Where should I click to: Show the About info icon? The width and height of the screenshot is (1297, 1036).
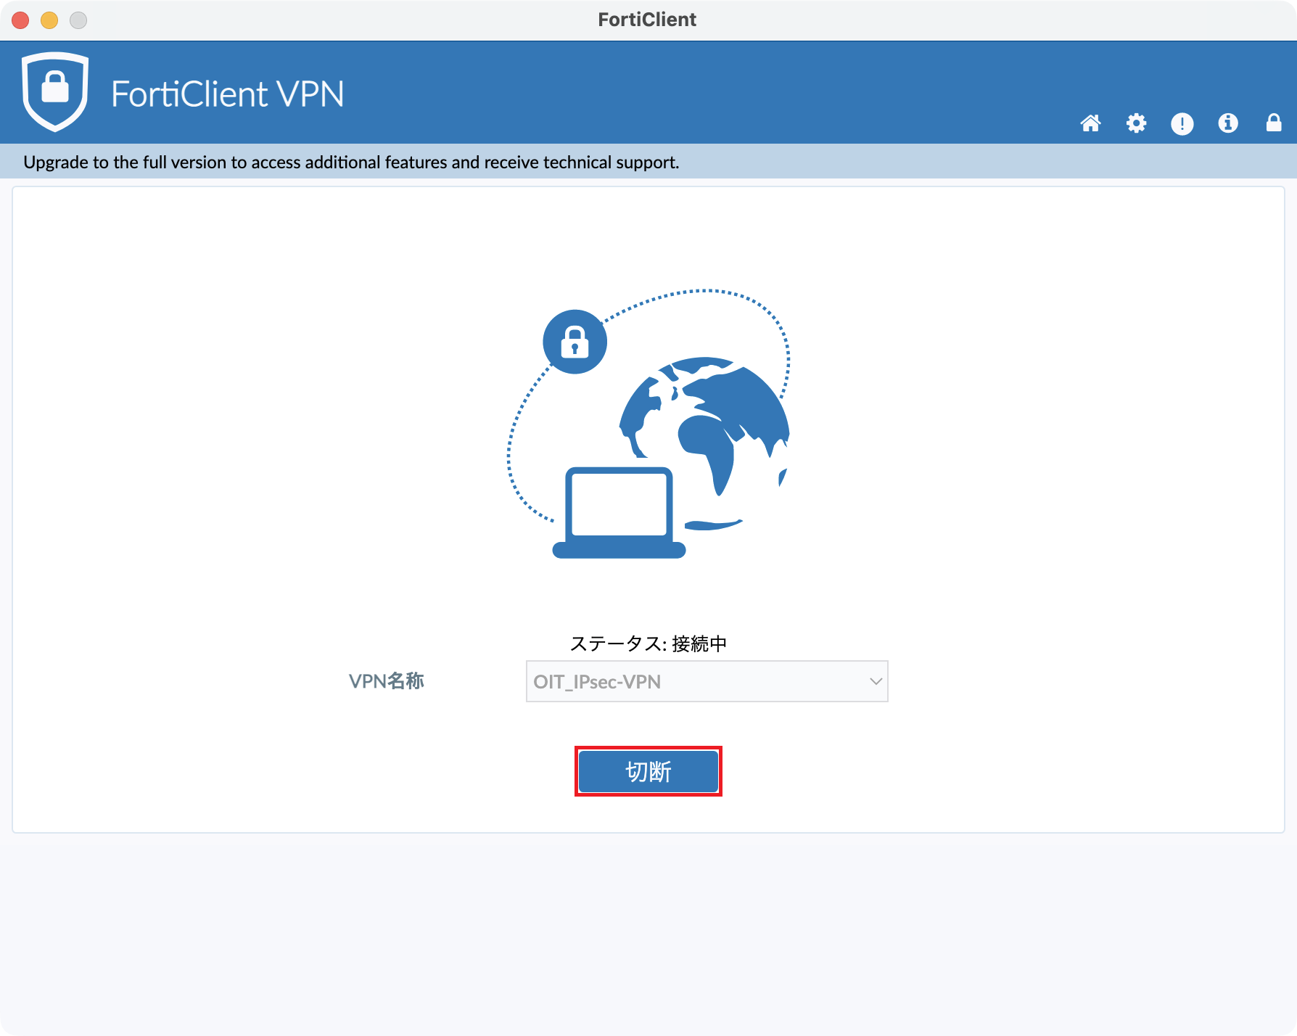coord(1227,123)
